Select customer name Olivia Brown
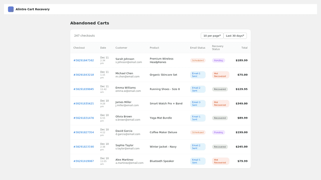Viewport: 321px width, 180px height. click(x=124, y=116)
